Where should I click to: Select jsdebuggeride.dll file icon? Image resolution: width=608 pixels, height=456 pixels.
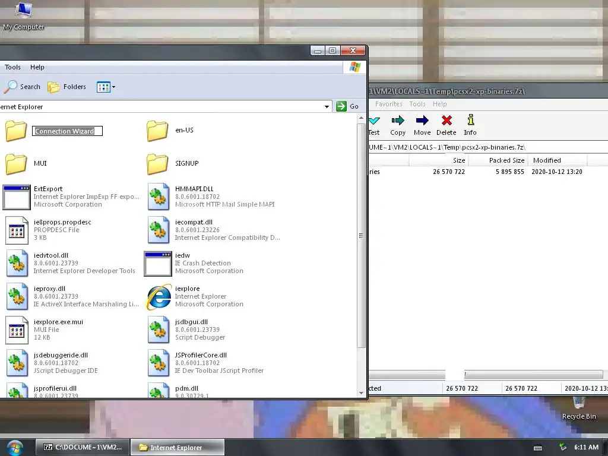point(17,363)
